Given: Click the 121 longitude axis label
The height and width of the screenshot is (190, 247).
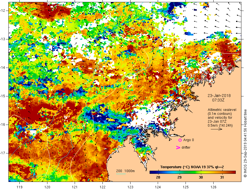Looking at the screenshot, I should [x=75, y=187].
